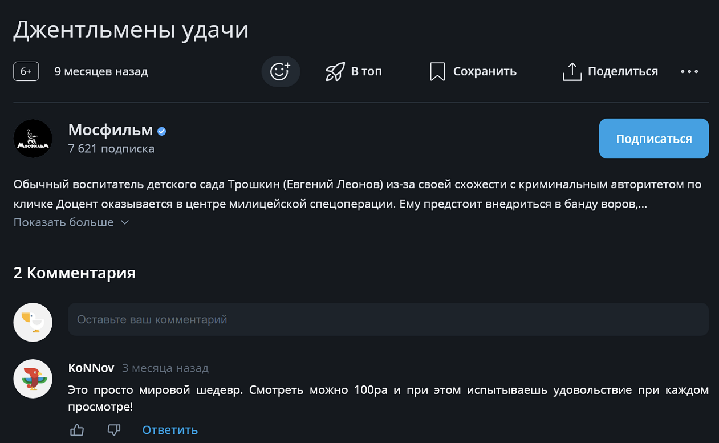Click the rocket icon to boost video

point(335,71)
